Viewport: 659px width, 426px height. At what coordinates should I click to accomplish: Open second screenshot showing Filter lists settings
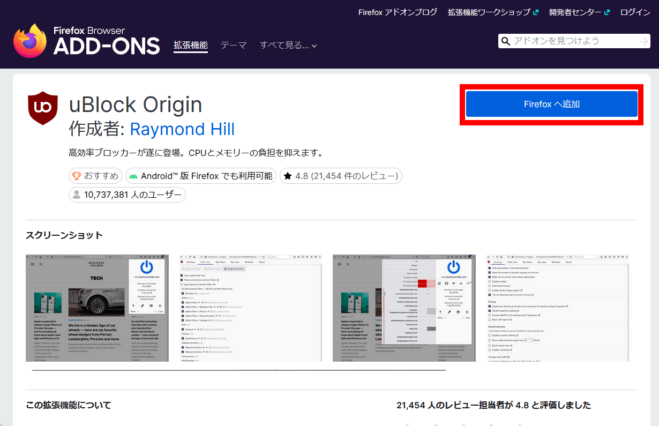(251, 308)
